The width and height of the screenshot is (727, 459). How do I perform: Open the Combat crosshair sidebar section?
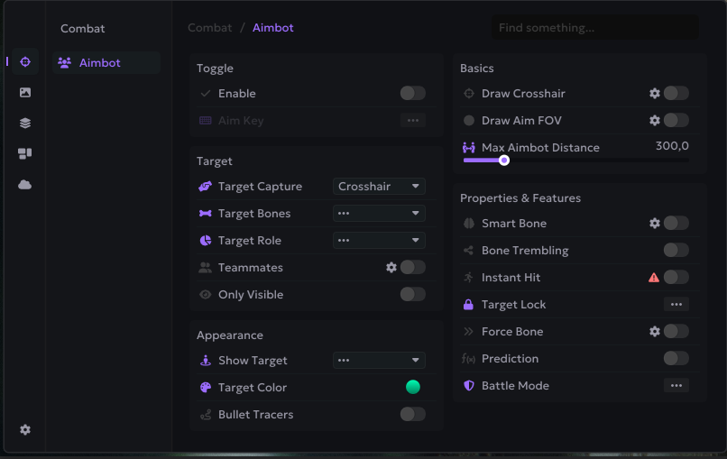[x=25, y=62]
